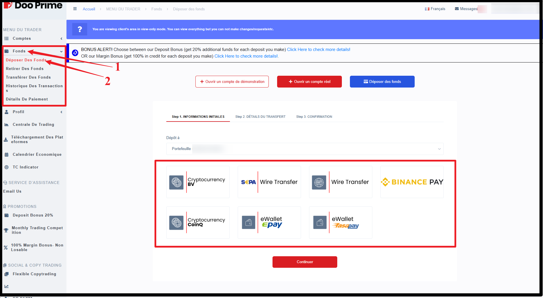Open Historique Des Transactions in sidebar
The width and height of the screenshot is (543, 298).
tap(34, 88)
